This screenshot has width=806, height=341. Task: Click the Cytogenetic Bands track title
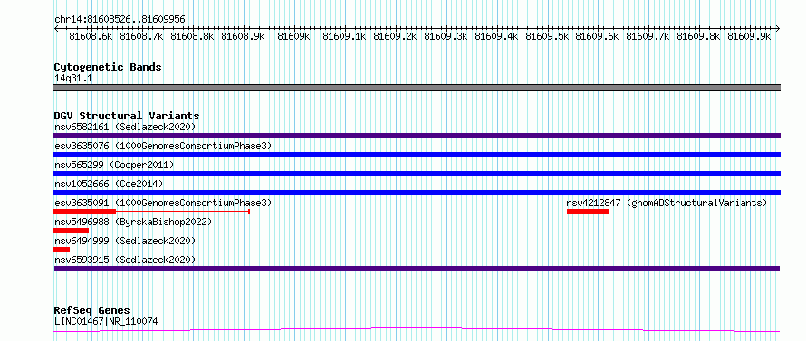pos(108,67)
